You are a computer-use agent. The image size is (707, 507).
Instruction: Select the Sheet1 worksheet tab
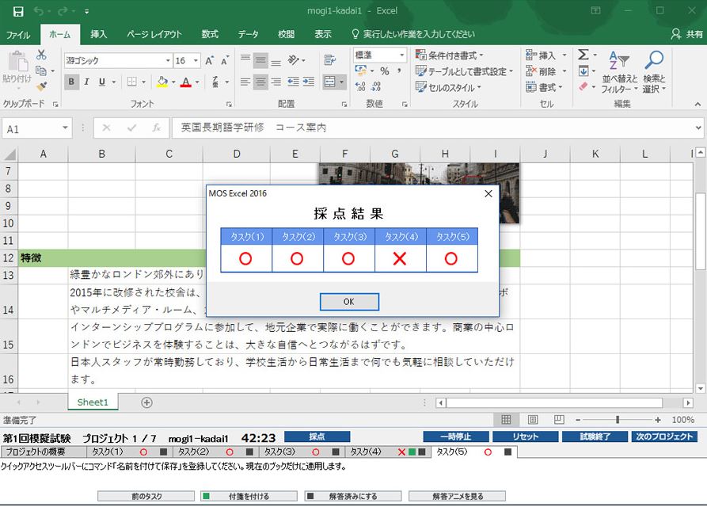point(93,402)
